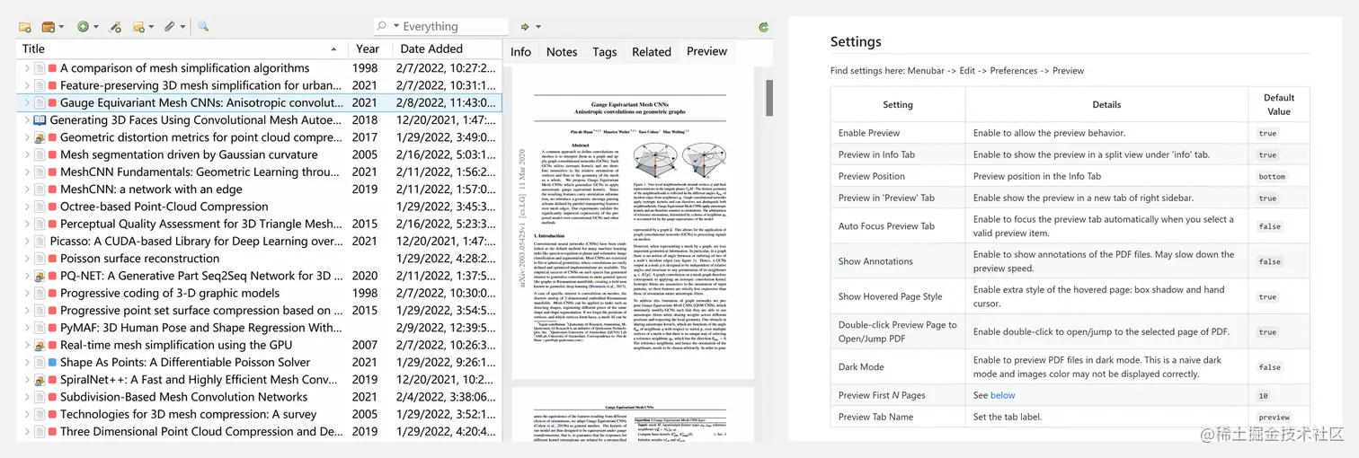
Task: Expand the 'Gauge Equivariant Mesh CNNs' row
Action: point(26,103)
